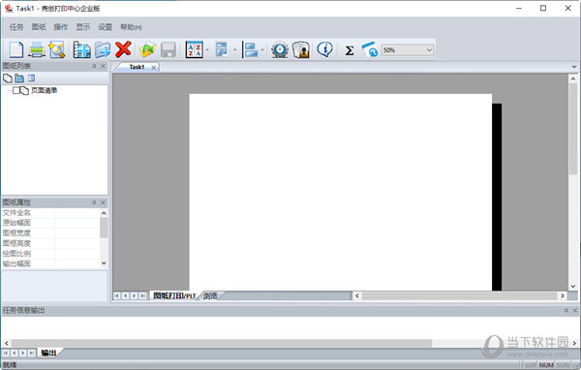This screenshot has height=370, width=581.
Task: Close the 图纸列表 panel
Action: click(103, 66)
